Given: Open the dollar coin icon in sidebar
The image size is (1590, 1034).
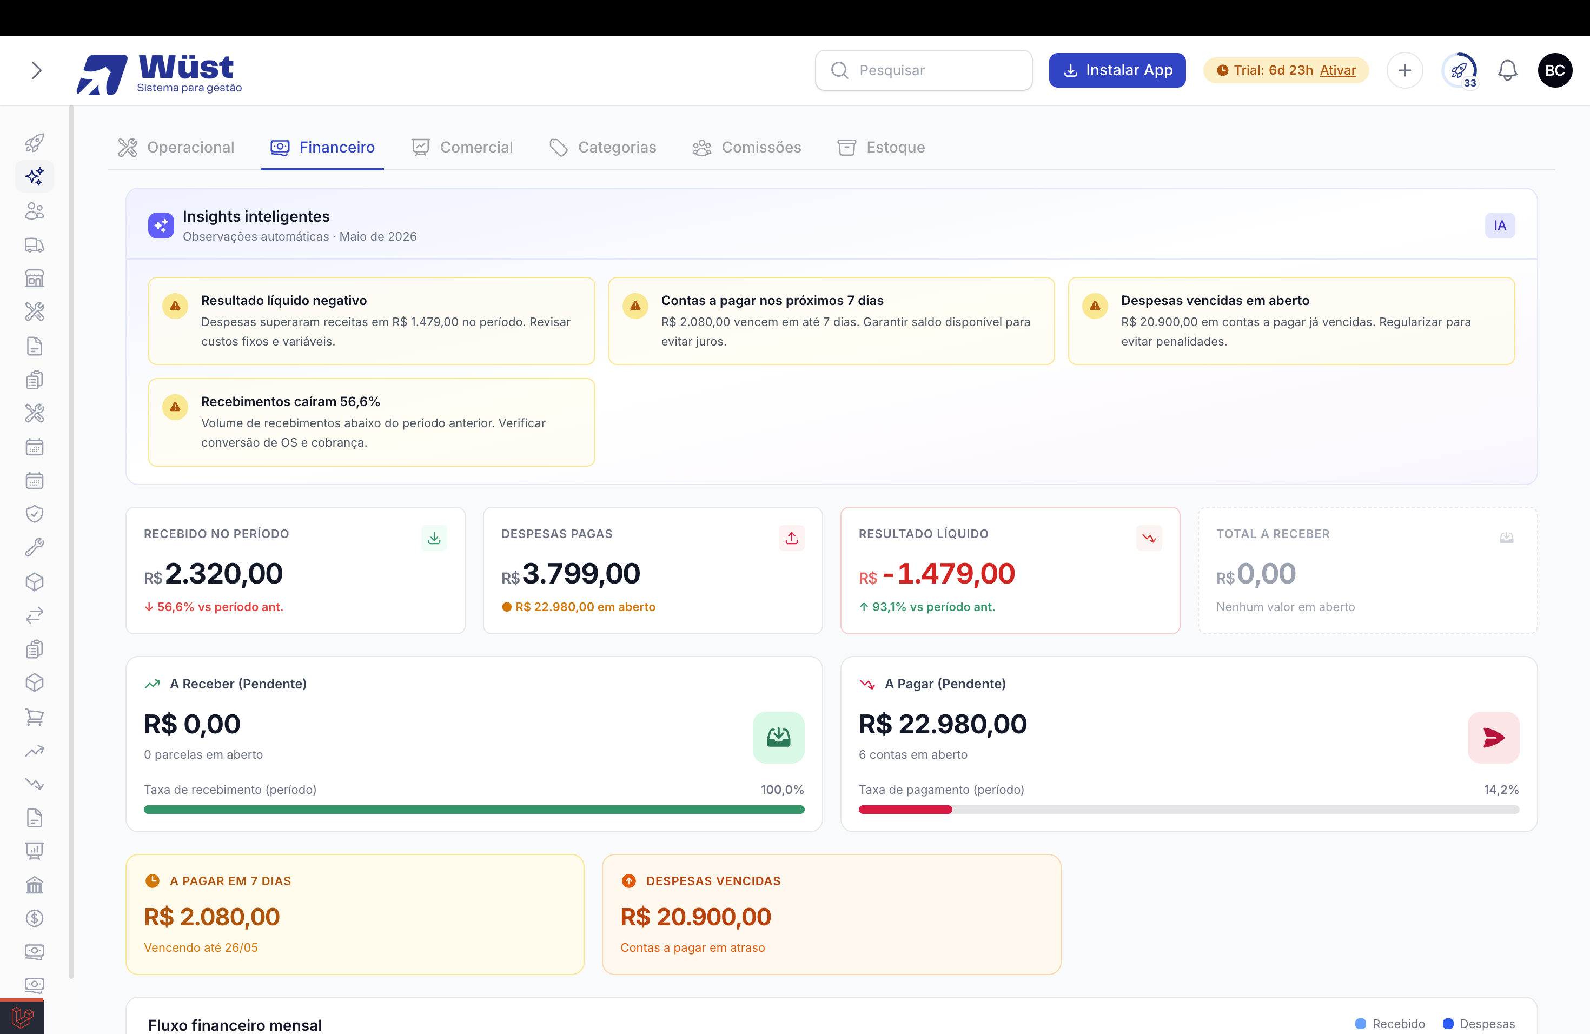Looking at the screenshot, I should coord(35,918).
